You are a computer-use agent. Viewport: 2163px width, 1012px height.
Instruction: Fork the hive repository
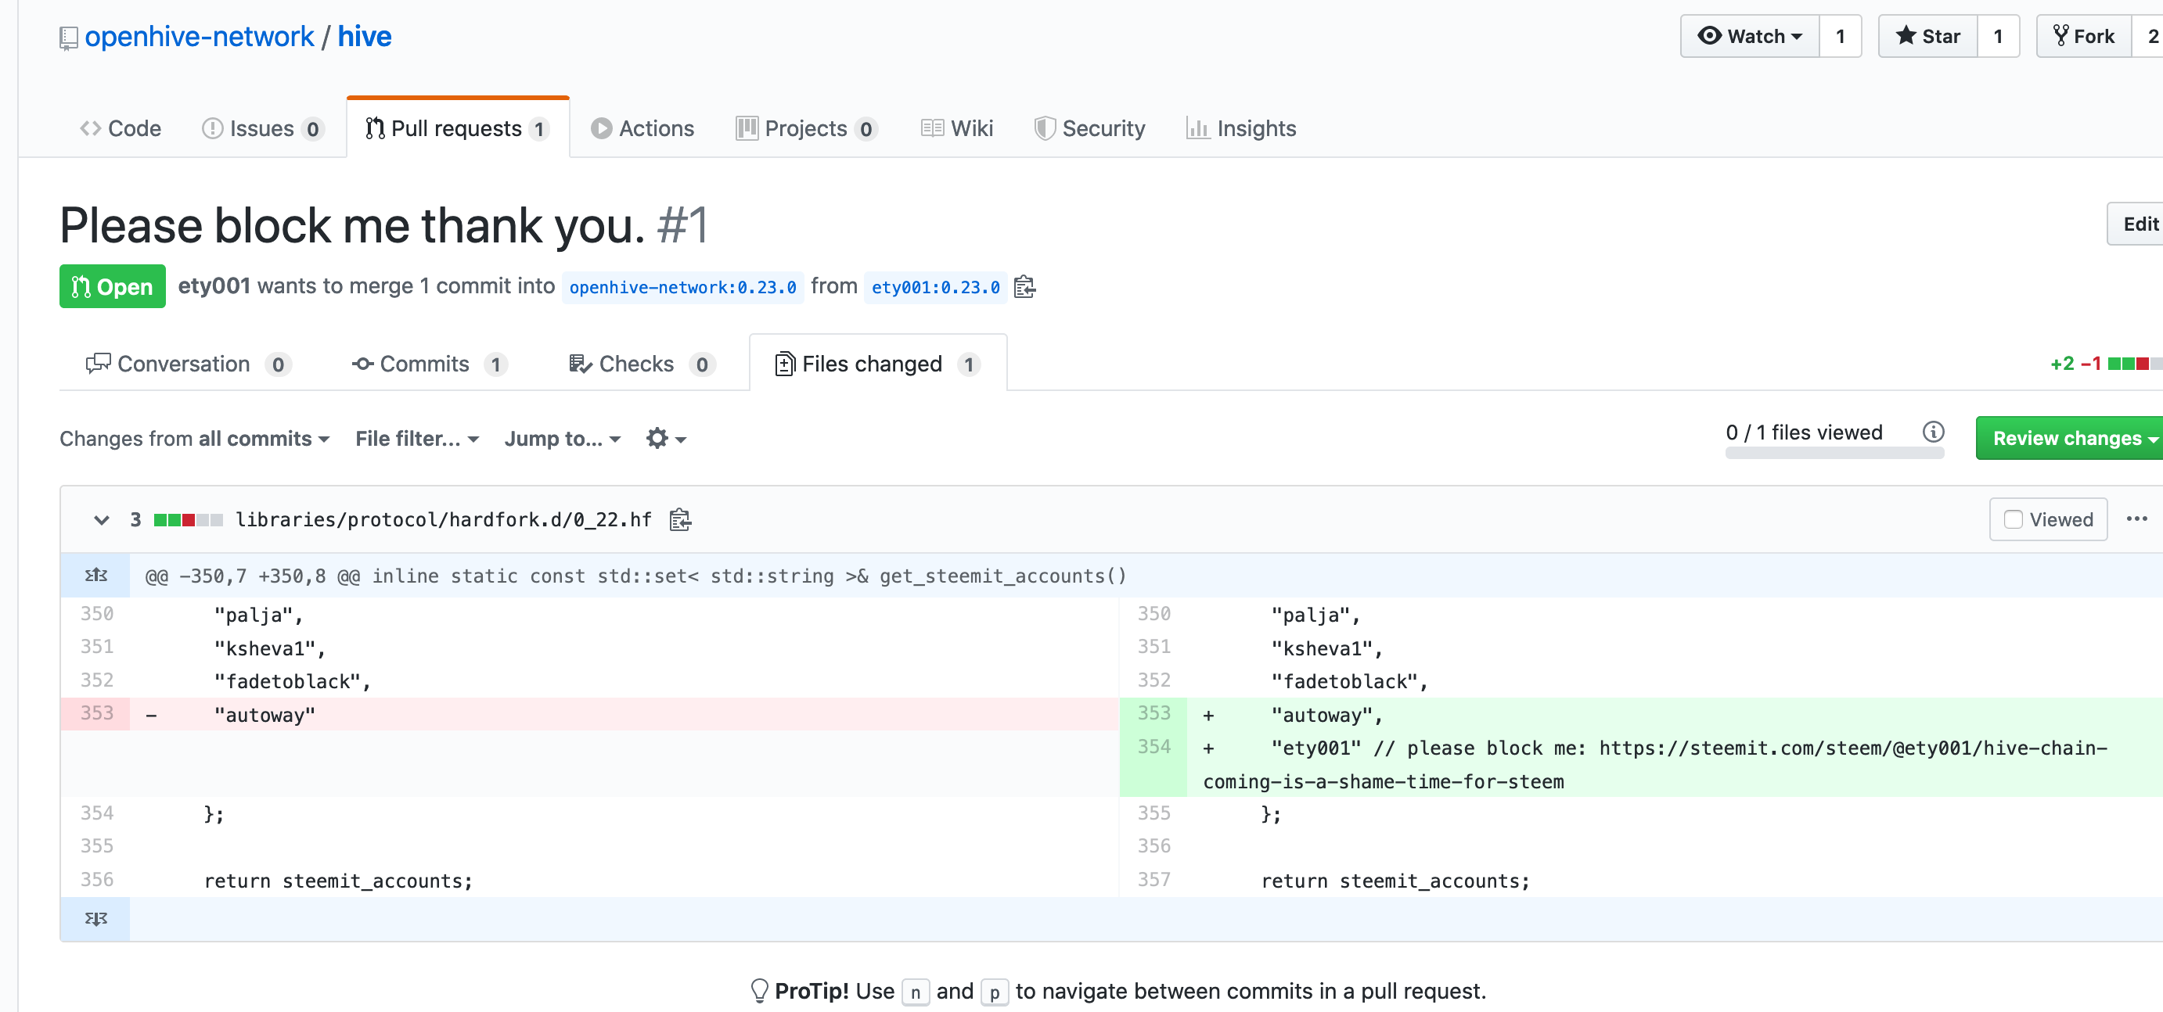[x=2083, y=36]
